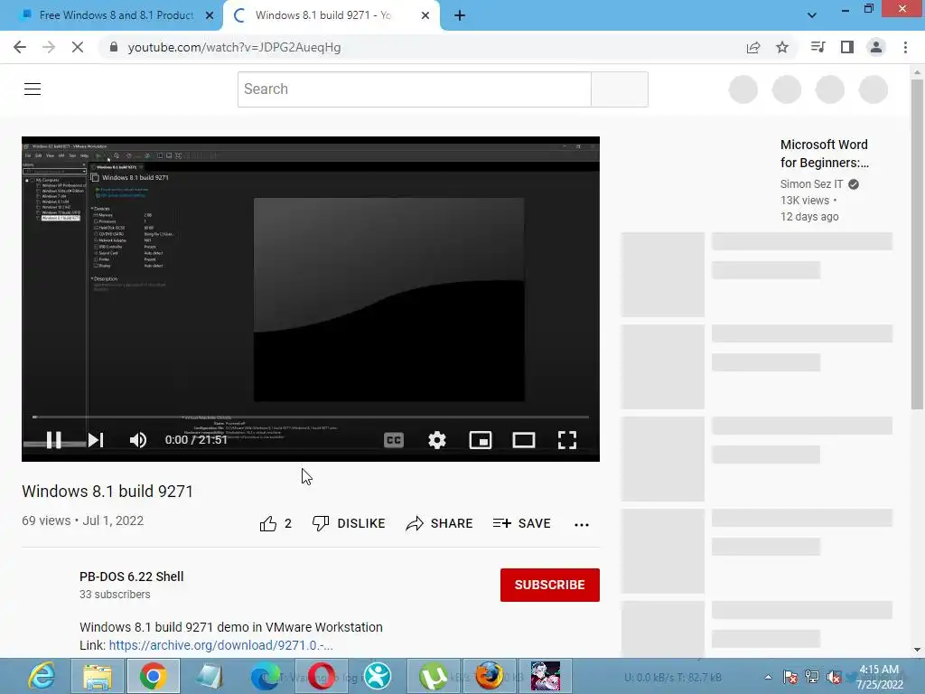Show hidden system tray icons

point(768,677)
